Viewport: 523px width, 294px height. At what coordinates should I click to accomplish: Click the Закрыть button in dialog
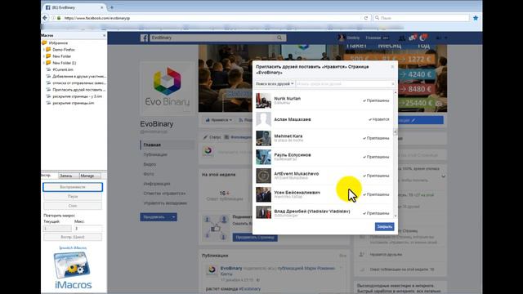point(384,227)
